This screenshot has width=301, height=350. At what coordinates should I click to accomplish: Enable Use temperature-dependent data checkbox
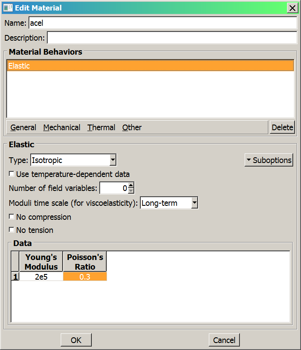11,174
